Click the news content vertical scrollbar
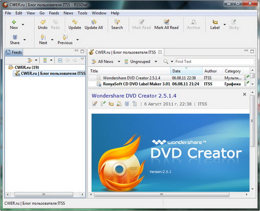Image resolution: width=260 pixels, height=211 pixels. 253,121
